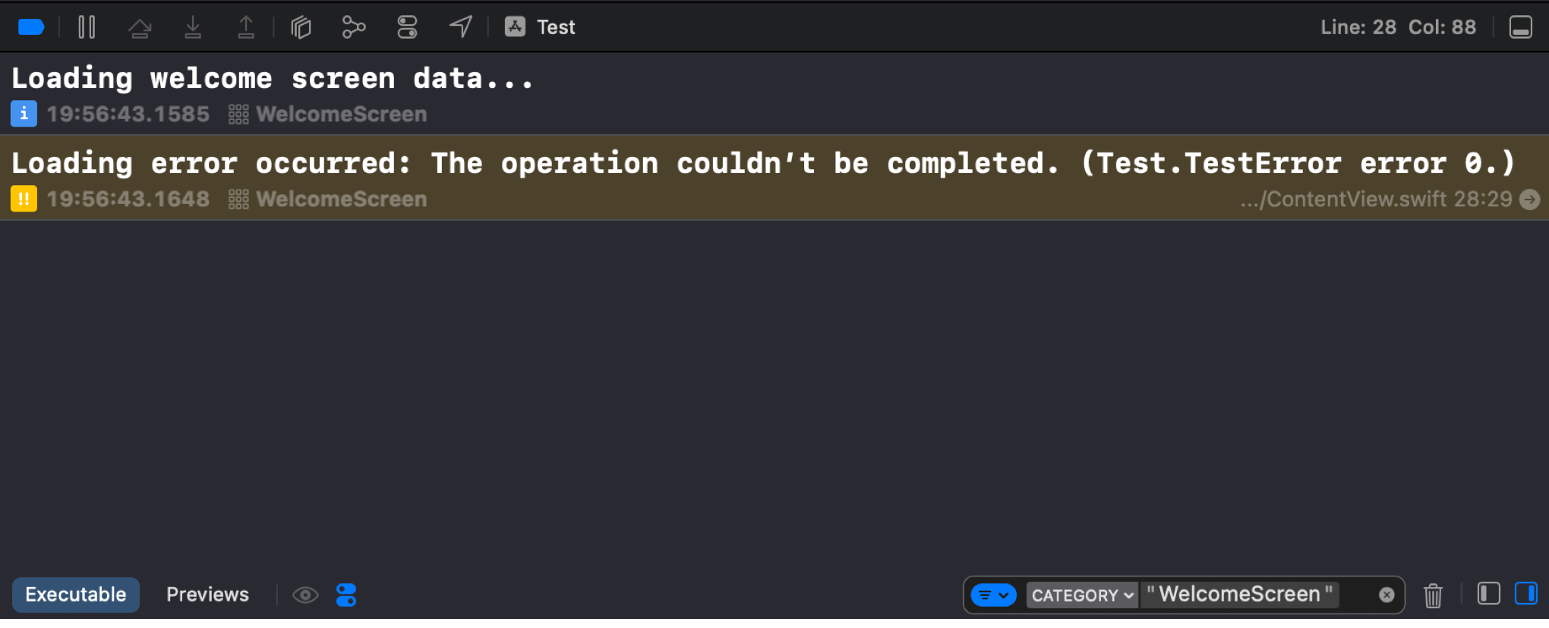Step out of the current function

[x=246, y=27]
